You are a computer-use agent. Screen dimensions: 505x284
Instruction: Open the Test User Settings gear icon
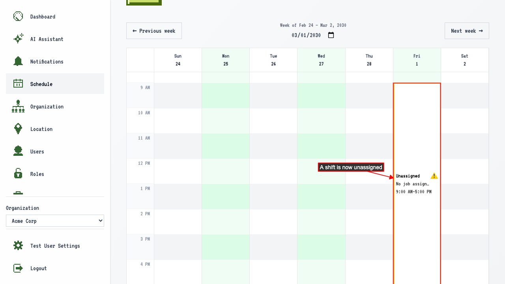coord(18,246)
